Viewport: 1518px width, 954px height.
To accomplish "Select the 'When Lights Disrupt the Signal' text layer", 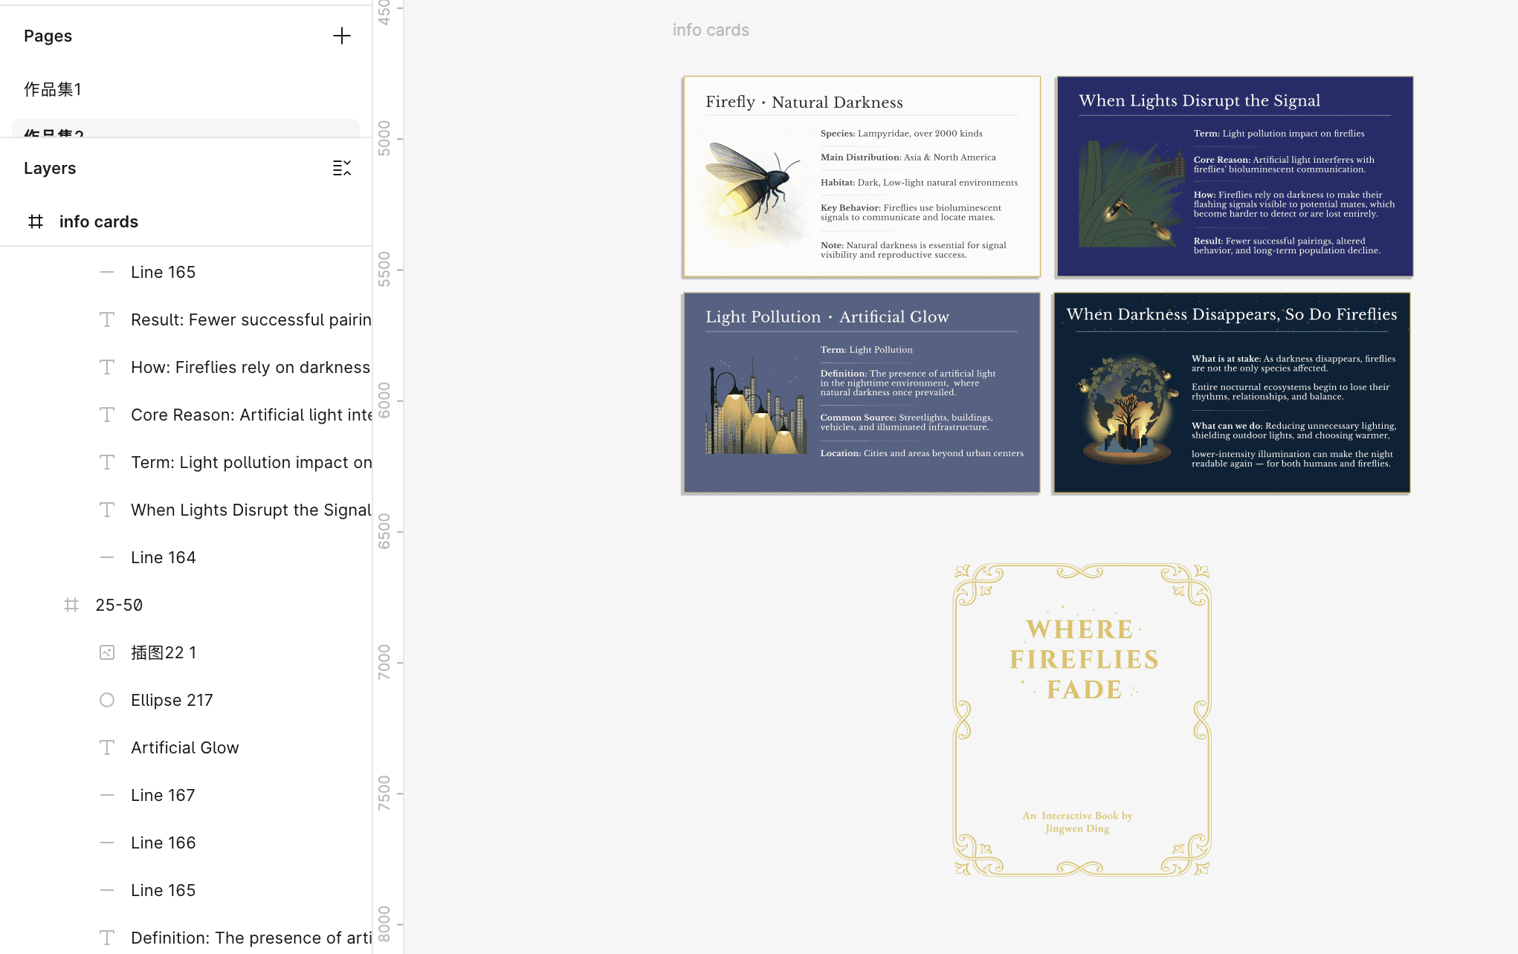I will coord(251,510).
